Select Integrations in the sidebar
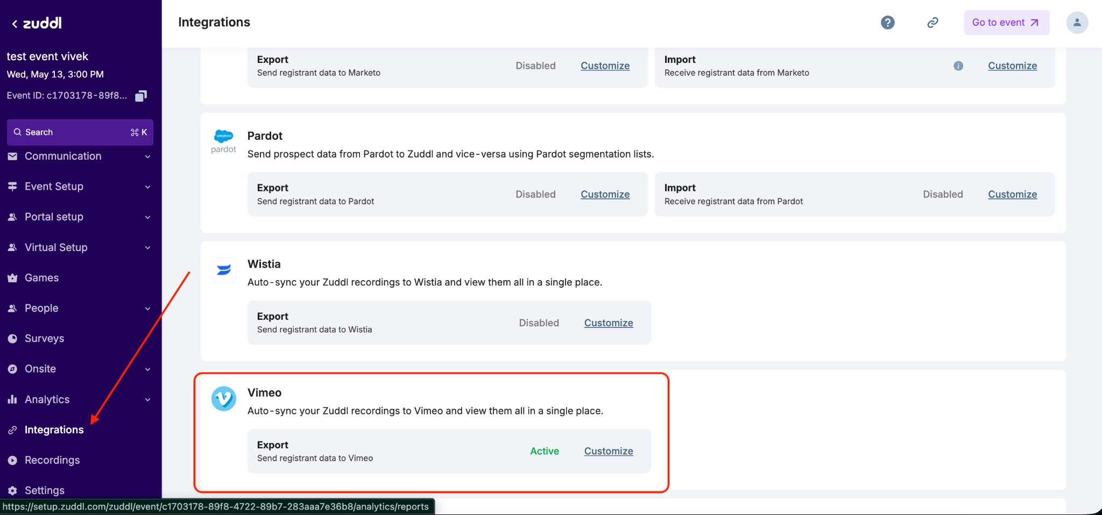The height and width of the screenshot is (515, 1102). tap(54, 430)
